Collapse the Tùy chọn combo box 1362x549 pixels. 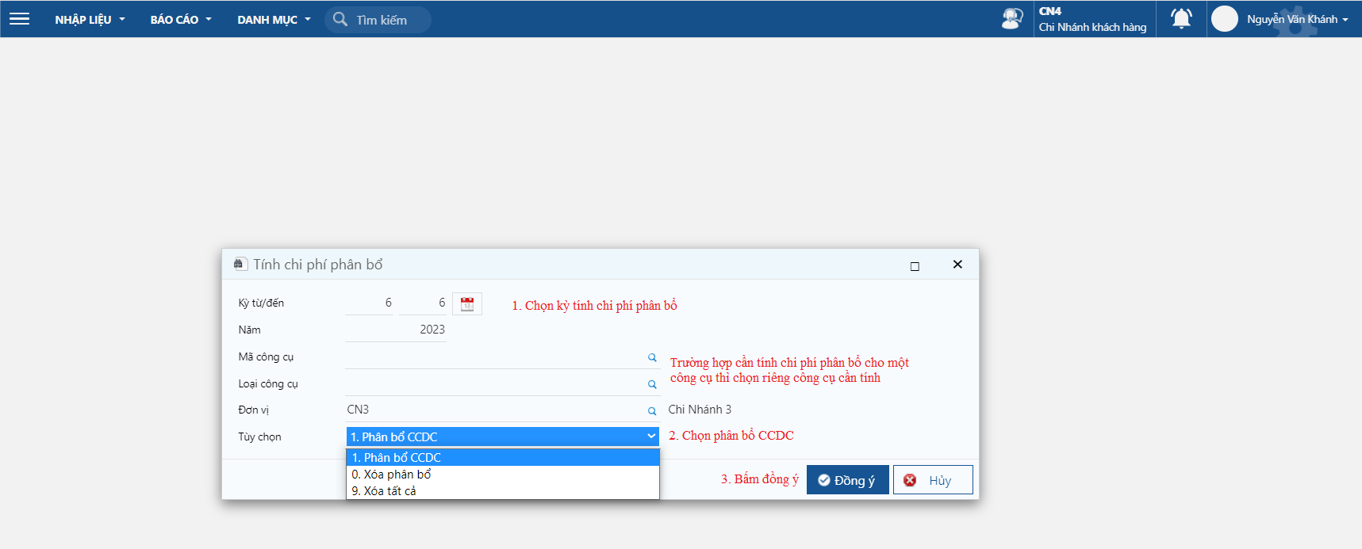pos(503,437)
